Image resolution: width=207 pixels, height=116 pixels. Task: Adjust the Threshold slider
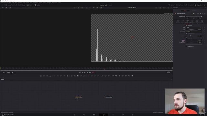191,40
